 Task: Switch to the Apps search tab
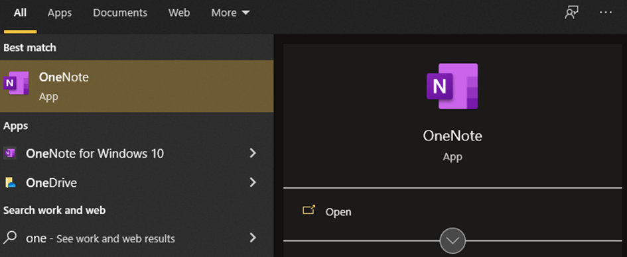(60, 13)
